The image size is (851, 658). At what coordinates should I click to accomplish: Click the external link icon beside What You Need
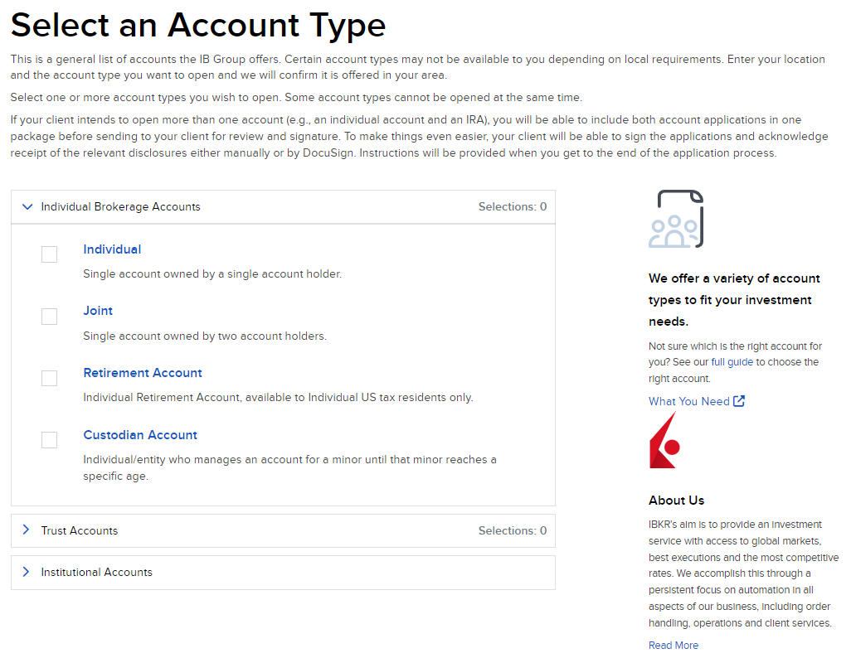pyautogui.click(x=741, y=401)
